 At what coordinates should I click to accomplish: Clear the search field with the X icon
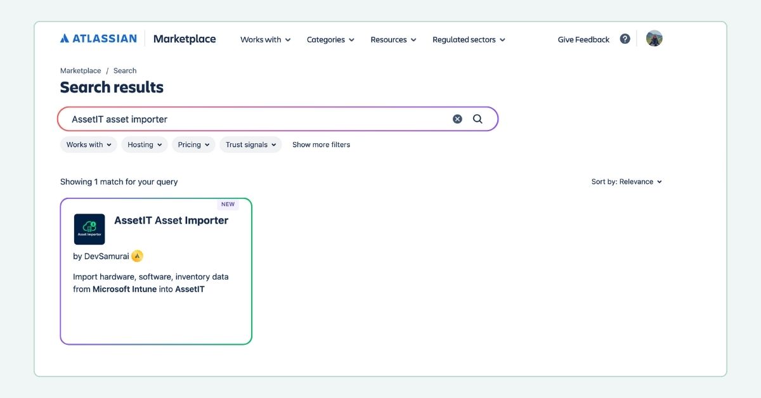457,119
